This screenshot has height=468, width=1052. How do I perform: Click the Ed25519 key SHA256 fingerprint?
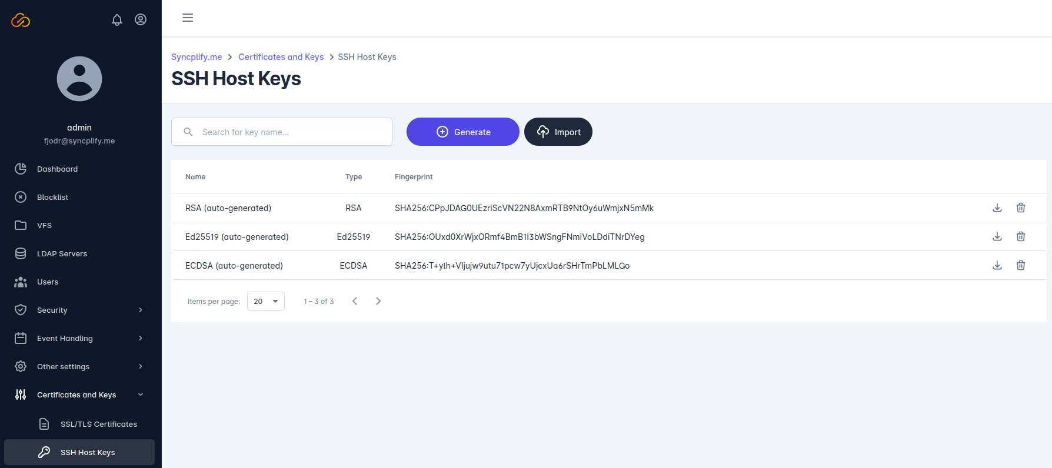520,237
